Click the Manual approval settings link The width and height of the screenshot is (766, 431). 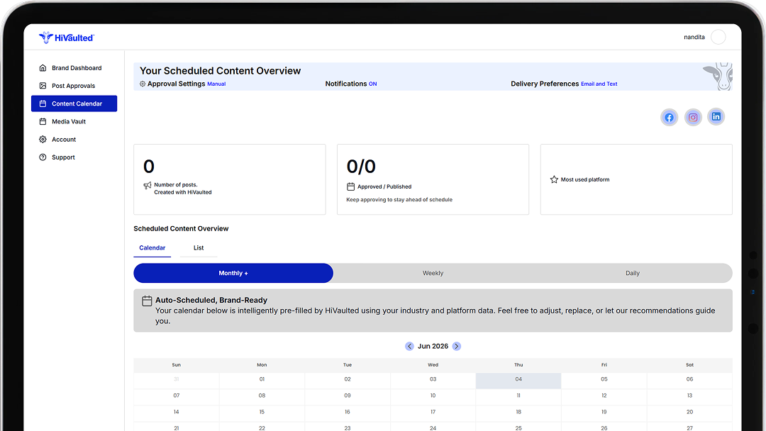coord(216,84)
